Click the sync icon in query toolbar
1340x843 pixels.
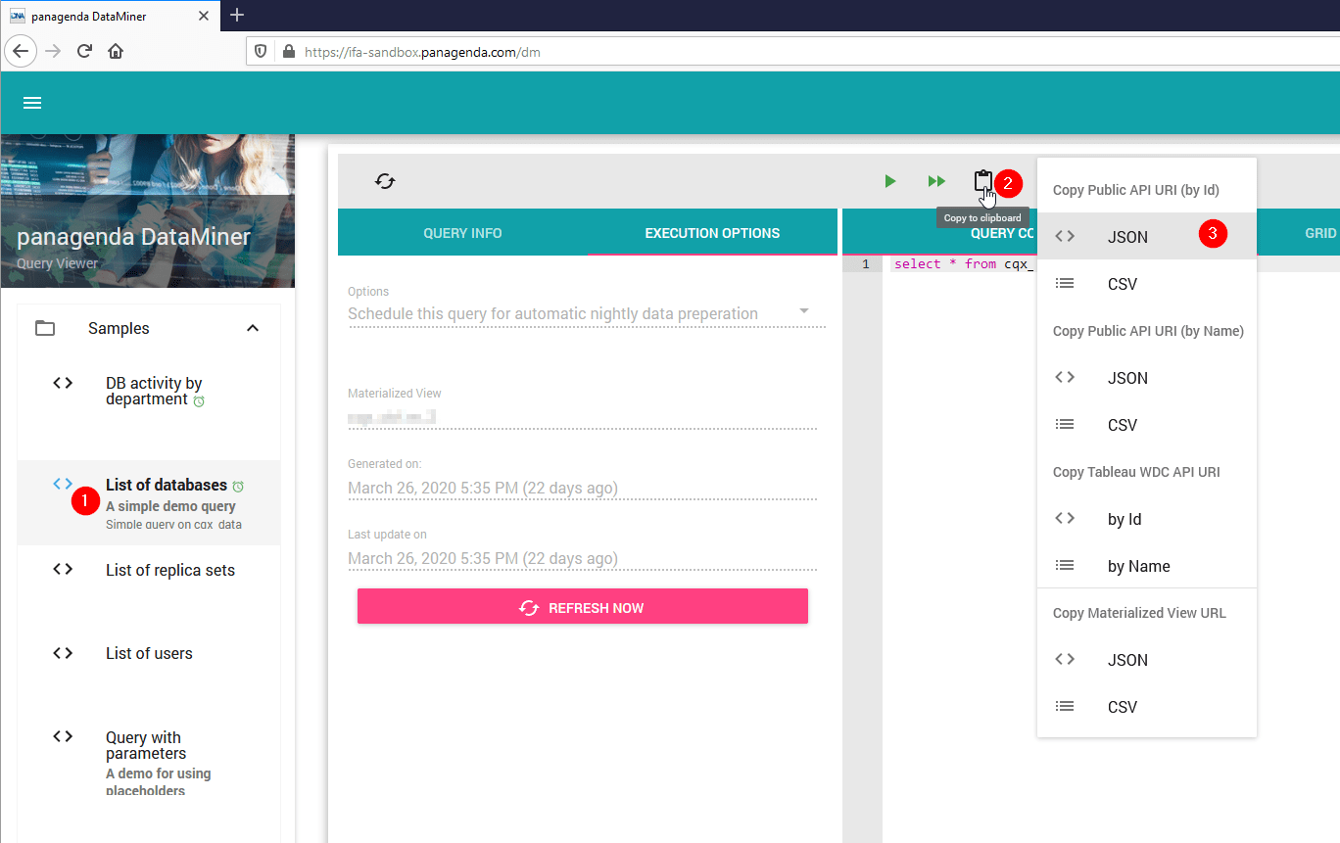pyautogui.click(x=385, y=181)
